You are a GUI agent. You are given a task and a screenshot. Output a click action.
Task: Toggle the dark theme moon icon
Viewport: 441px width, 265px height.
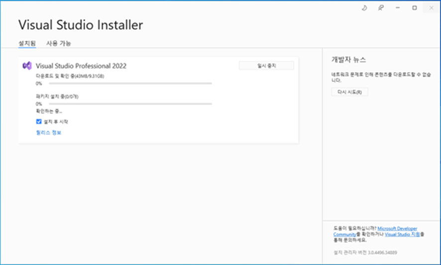pos(364,8)
